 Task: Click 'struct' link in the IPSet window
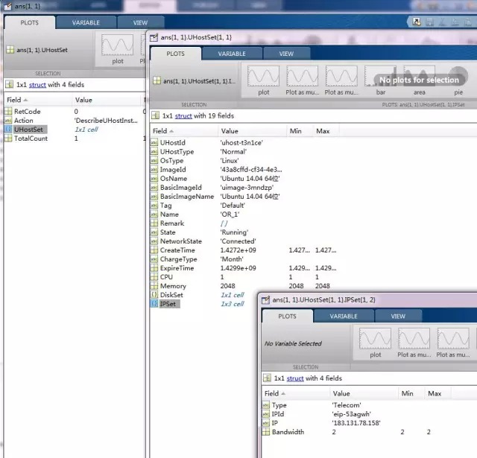tap(296, 378)
